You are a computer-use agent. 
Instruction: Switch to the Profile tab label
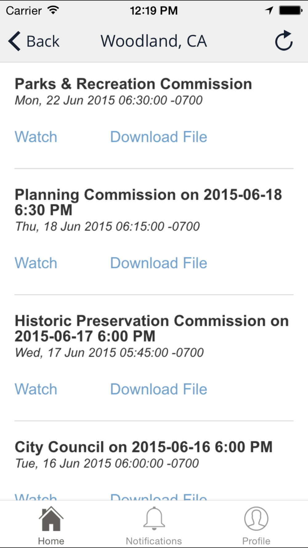[x=256, y=541]
